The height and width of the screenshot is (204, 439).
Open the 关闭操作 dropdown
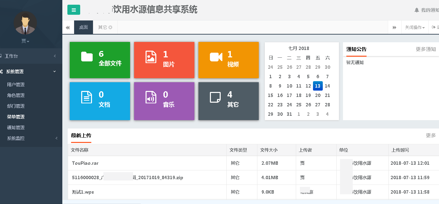(415, 28)
